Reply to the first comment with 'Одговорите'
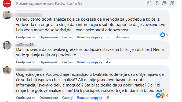The image size is (182, 102). pos(49,37)
